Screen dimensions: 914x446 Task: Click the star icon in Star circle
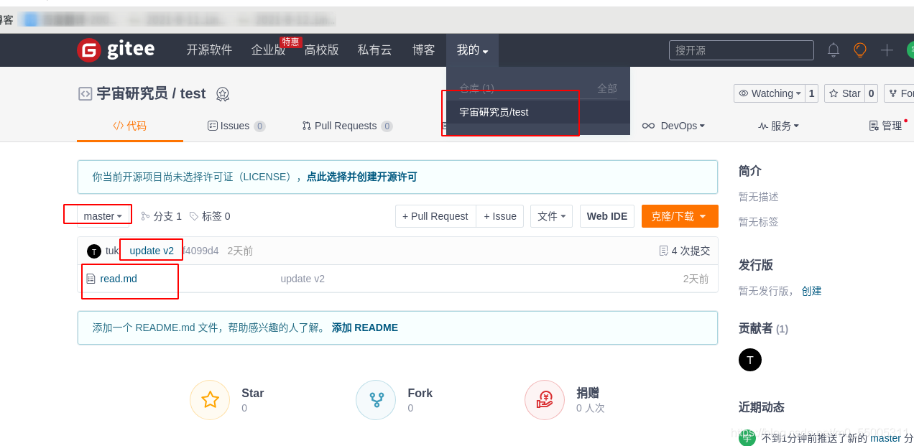210,400
